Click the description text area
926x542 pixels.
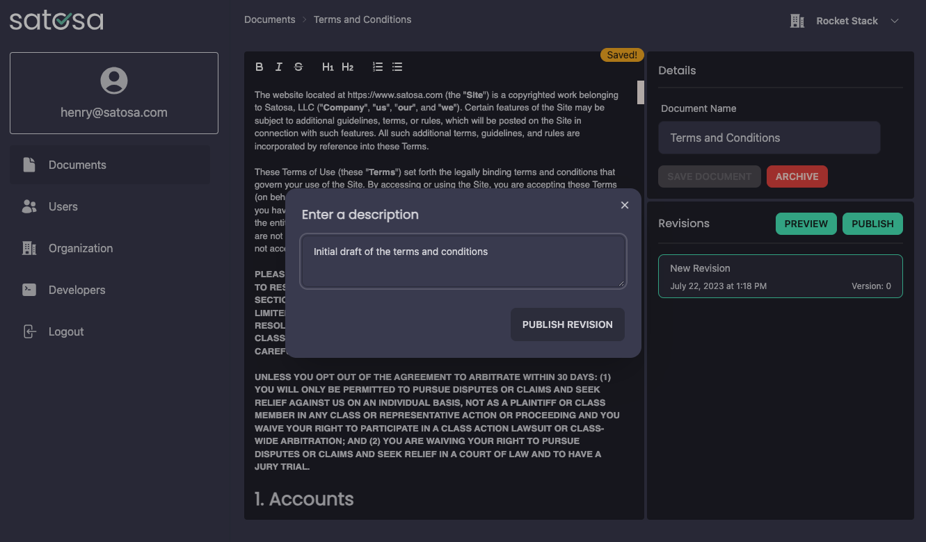pos(463,261)
